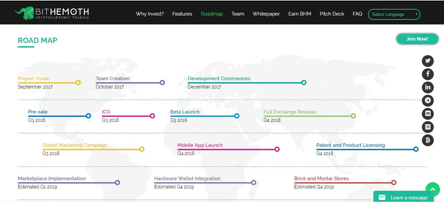This screenshot has width=444, height=202.
Task: Click the Mobile App Launch label
Action: pos(200,145)
